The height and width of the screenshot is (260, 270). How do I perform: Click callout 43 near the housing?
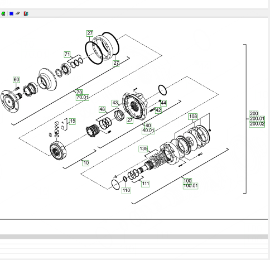click(x=115, y=103)
